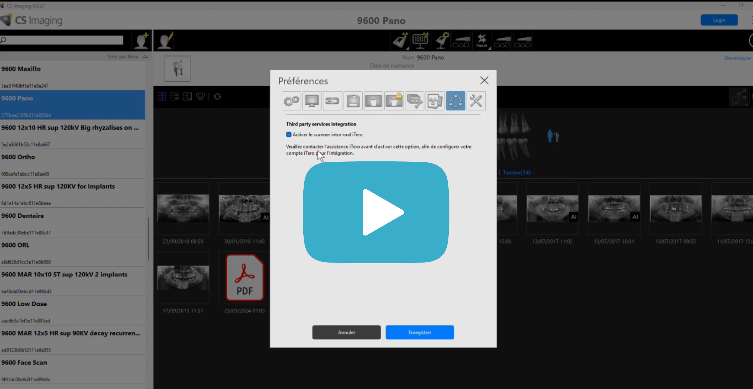Select patient 9600 Ortho
Screen dimensions: 753x389
point(72,163)
